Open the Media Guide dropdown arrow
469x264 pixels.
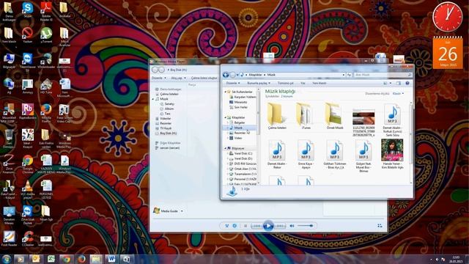[182, 211]
